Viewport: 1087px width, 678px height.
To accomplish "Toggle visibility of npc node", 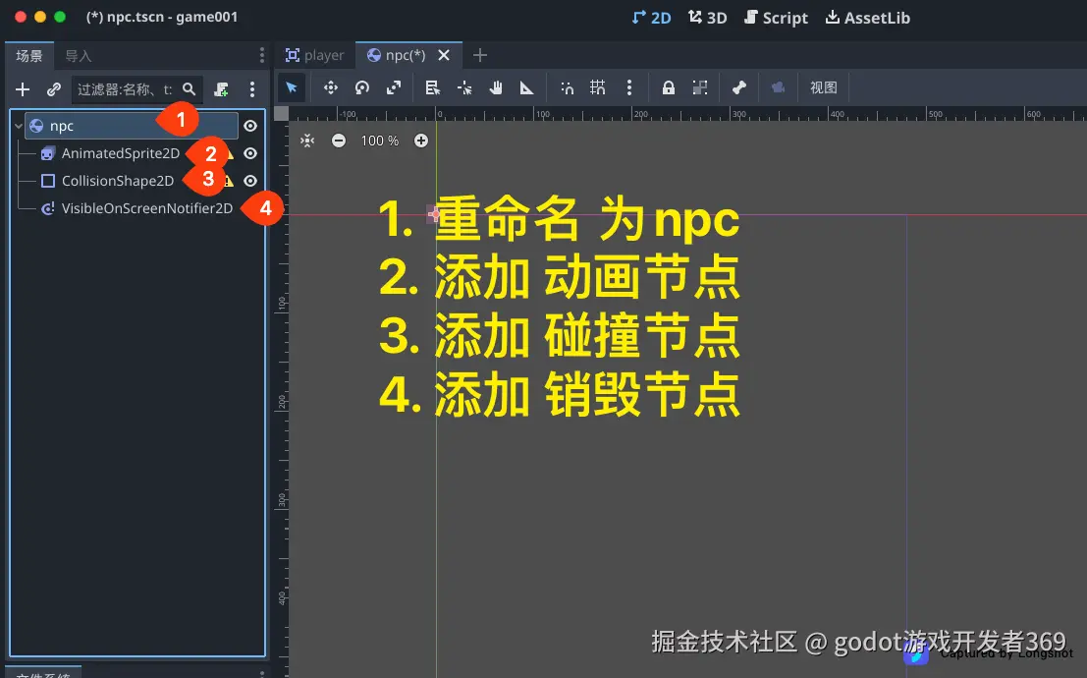I will click(x=250, y=126).
